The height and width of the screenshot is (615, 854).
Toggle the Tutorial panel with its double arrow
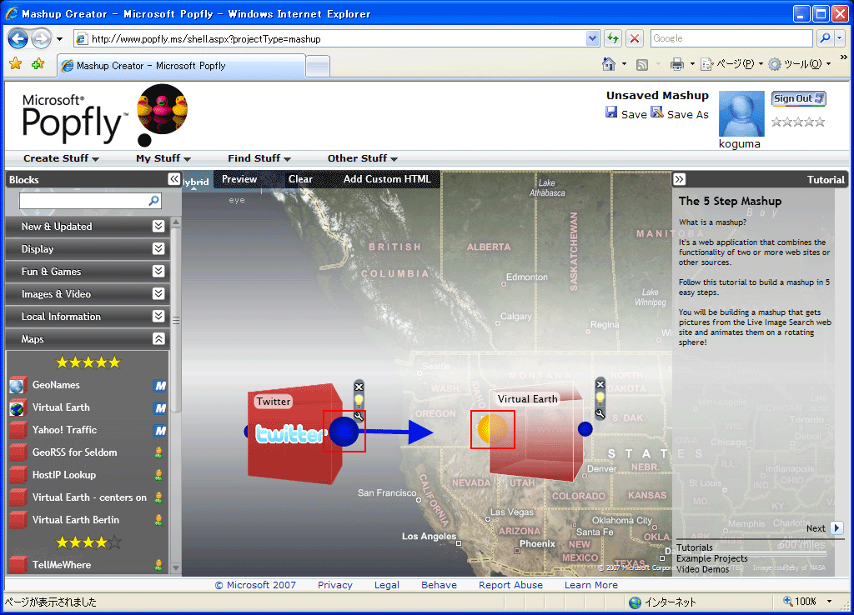(679, 179)
